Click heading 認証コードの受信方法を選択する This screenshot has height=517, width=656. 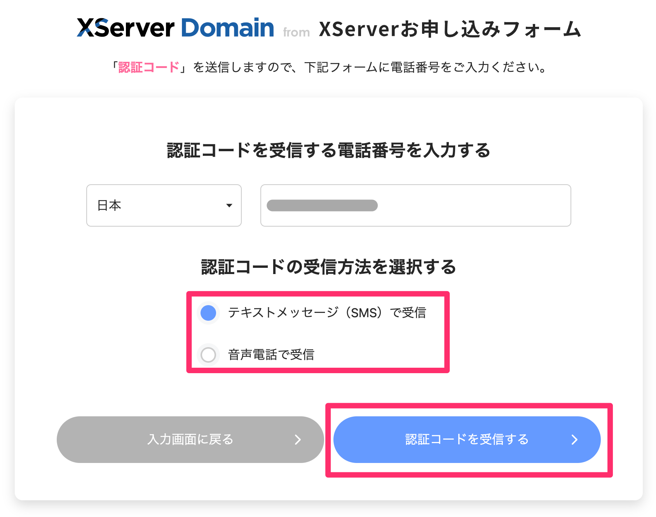(328, 267)
